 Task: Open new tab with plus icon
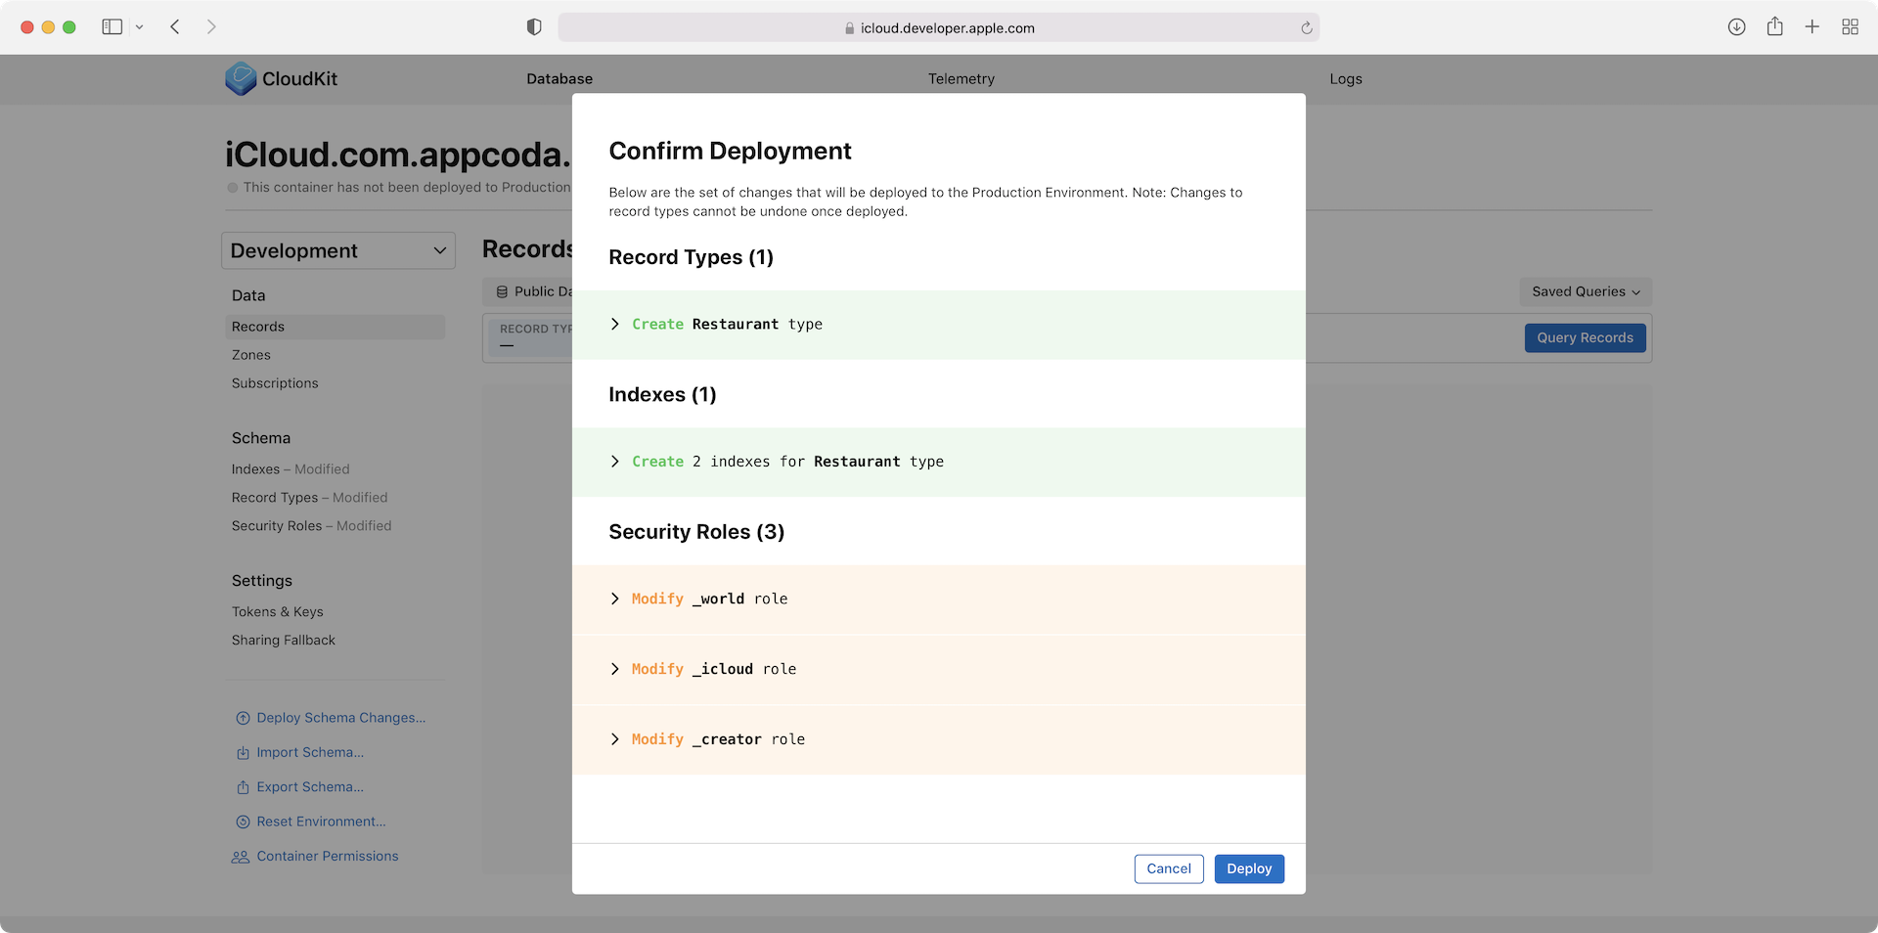[x=1811, y=27]
